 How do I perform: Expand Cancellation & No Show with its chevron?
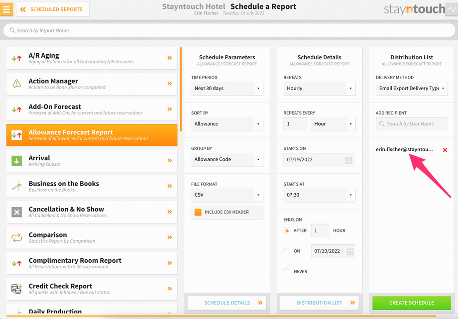(169, 212)
